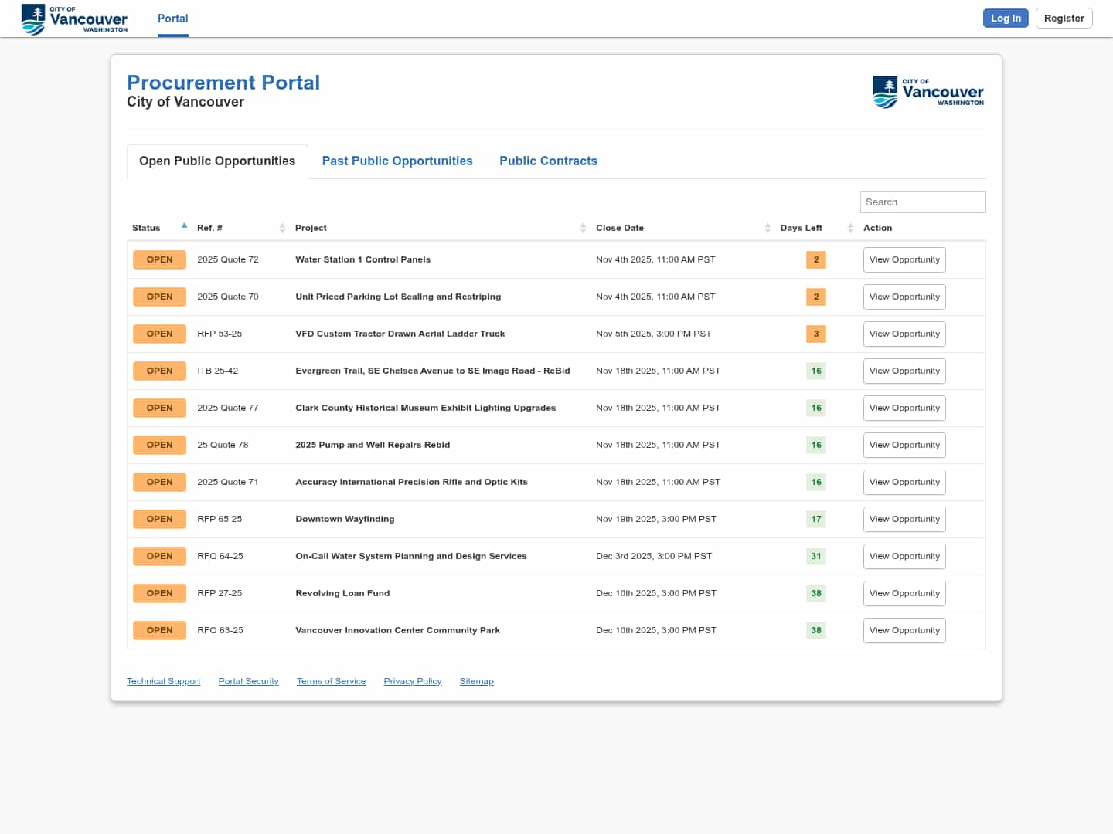This screenshot has width=1113, height=834.
Task: Open the Public Contracts tab
Action: (x=548, y=161)
